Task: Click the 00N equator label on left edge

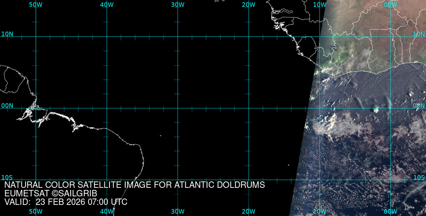Action: click(7, 105)
